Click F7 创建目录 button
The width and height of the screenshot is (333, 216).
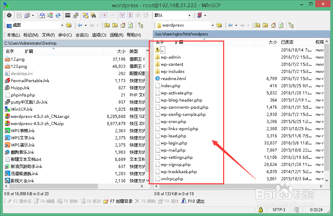[x=118, y=201]
